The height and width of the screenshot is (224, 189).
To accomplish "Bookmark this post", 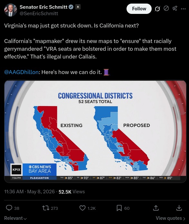I will (x=119, y=208).
